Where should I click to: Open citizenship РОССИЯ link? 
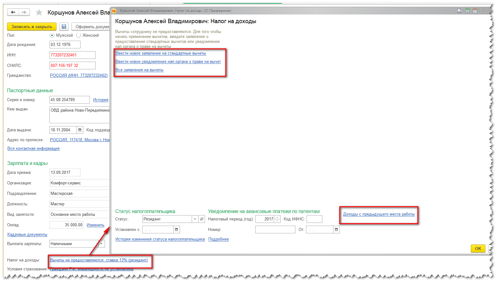pos(79,76)
